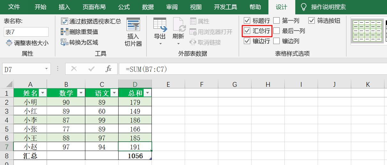Switch to the 数据 tab
Screen dimensions: 387x165
click(148, 7)
